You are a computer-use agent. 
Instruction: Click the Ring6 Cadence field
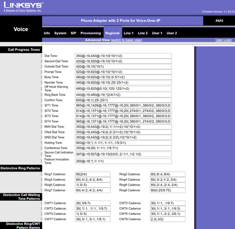click(x=167, y=185)
